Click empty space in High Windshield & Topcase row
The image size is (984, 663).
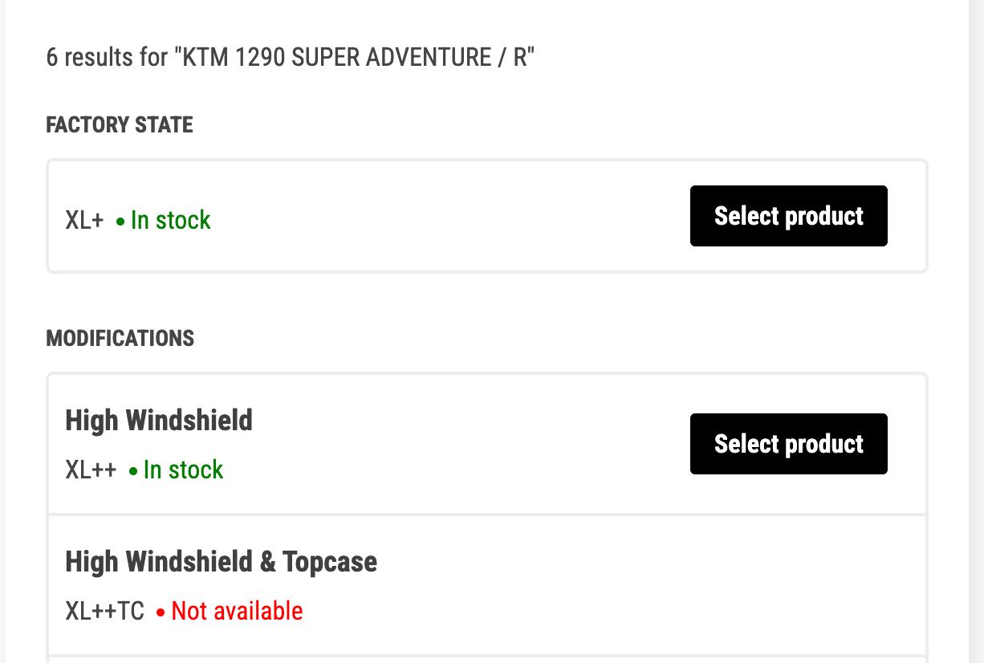click(642, 586)
